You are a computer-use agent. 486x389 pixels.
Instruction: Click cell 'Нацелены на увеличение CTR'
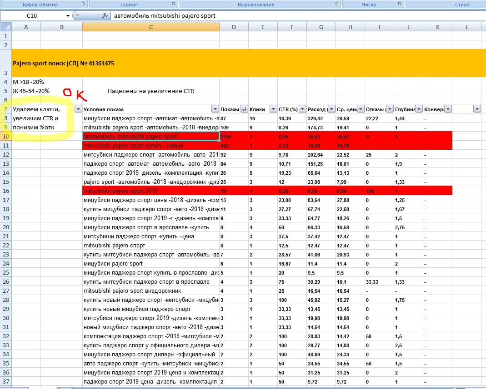(151, 91)
